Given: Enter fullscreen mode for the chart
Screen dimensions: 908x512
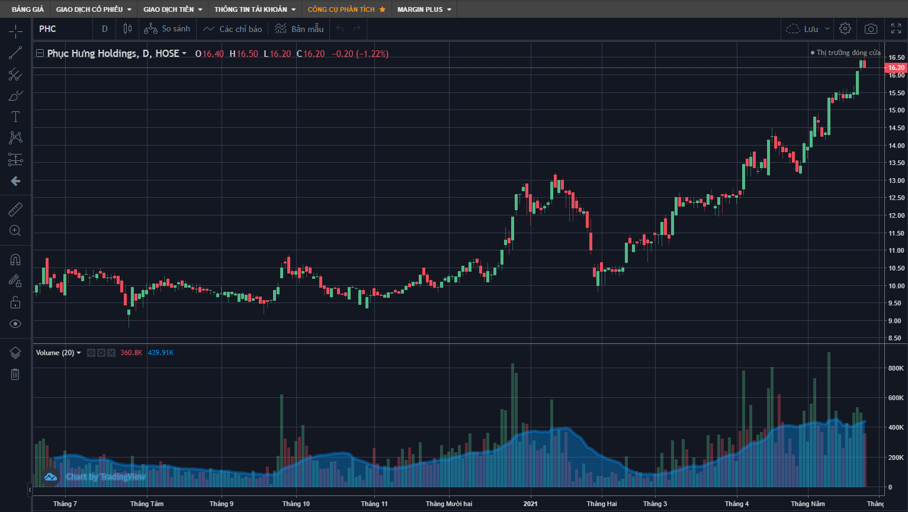Looking at the screenshot, I should coord(896,29).
